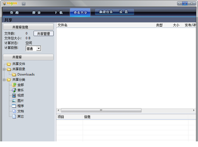Click the Downloads folder icon
This screenshot has width=198, height=147.
pyautogui.click(x=14, y=75)
